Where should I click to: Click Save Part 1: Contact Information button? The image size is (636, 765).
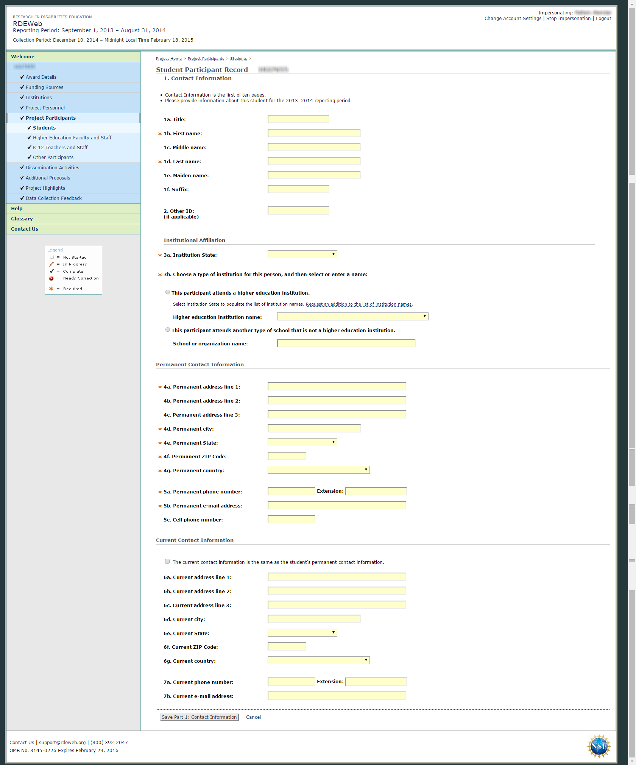(199, 717)
